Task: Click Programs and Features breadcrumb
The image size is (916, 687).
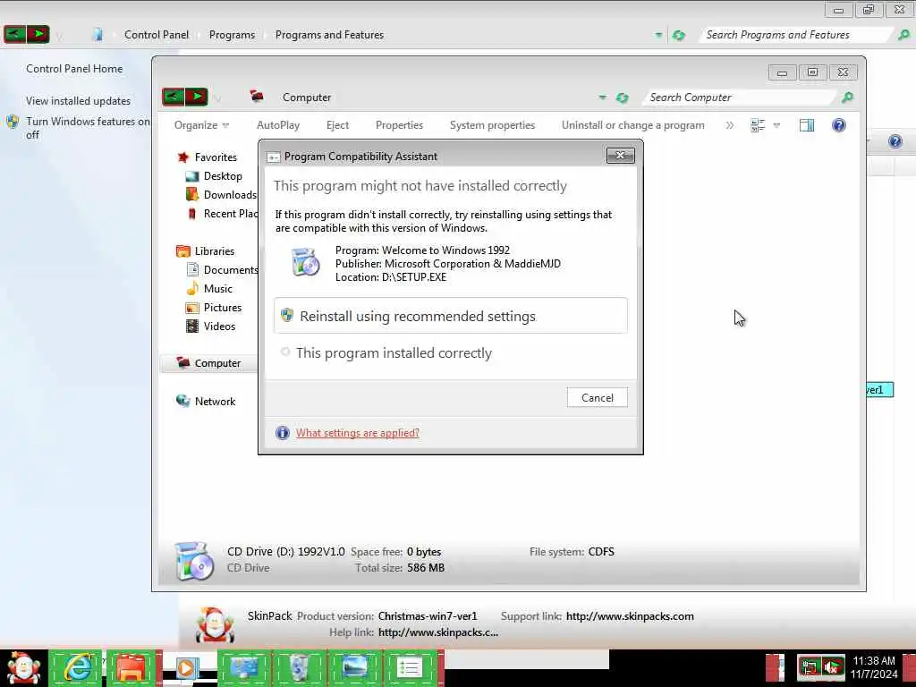Action: (329, 35)
